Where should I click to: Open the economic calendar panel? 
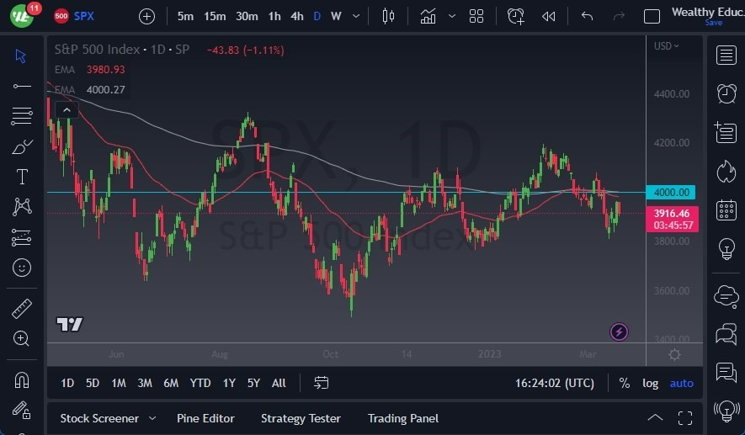point(726,210)
